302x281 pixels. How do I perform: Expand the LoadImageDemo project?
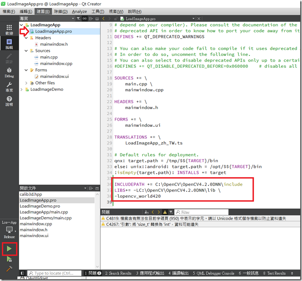pos(21,90)
